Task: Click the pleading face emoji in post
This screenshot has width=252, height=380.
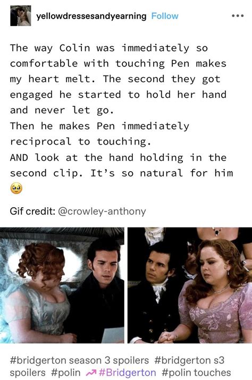Action: tap(16, 188)
